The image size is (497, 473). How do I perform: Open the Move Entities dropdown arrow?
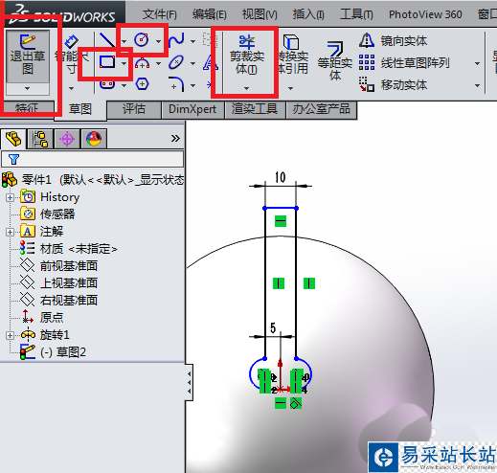click(x=477, y=85)
